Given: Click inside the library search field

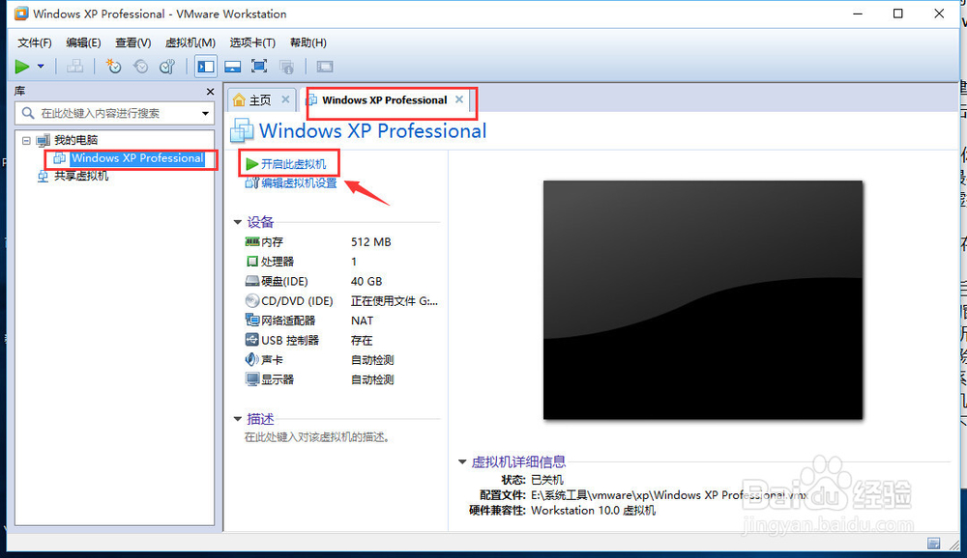Looking at the screenshot, I should click(111, 113).
